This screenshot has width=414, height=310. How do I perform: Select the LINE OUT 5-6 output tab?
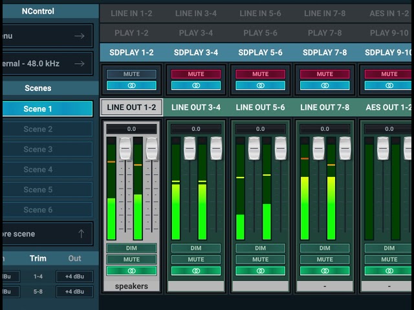pos(260,107)
